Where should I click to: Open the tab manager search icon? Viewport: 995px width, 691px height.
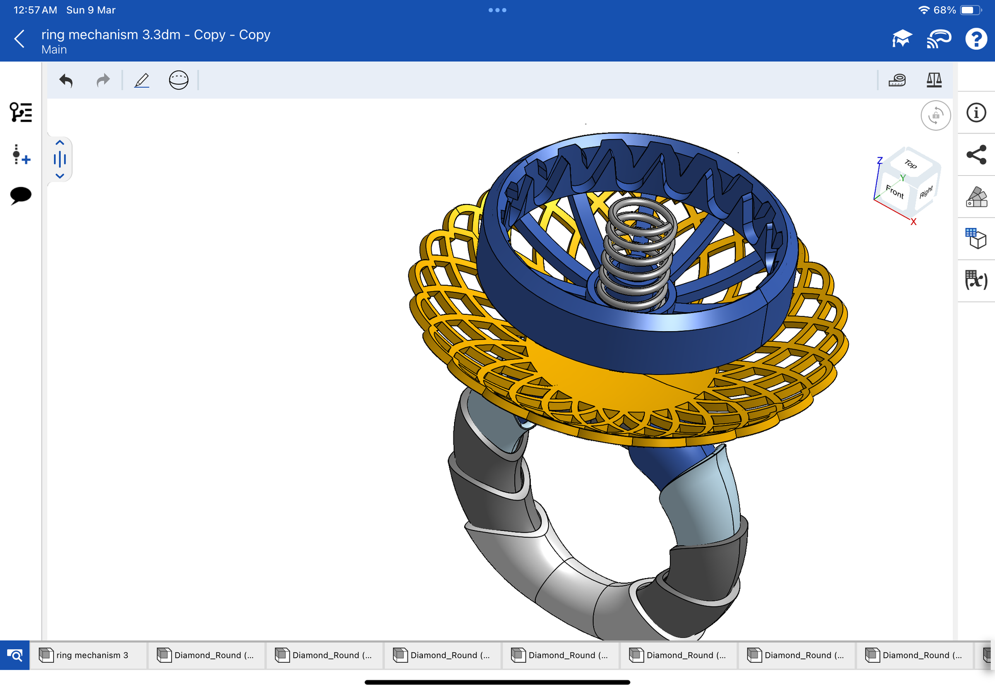[x=15, y=655]
